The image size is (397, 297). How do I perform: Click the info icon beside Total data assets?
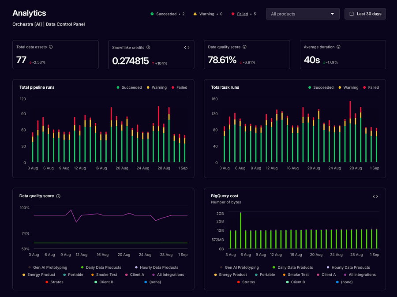[x=51, y=47]
